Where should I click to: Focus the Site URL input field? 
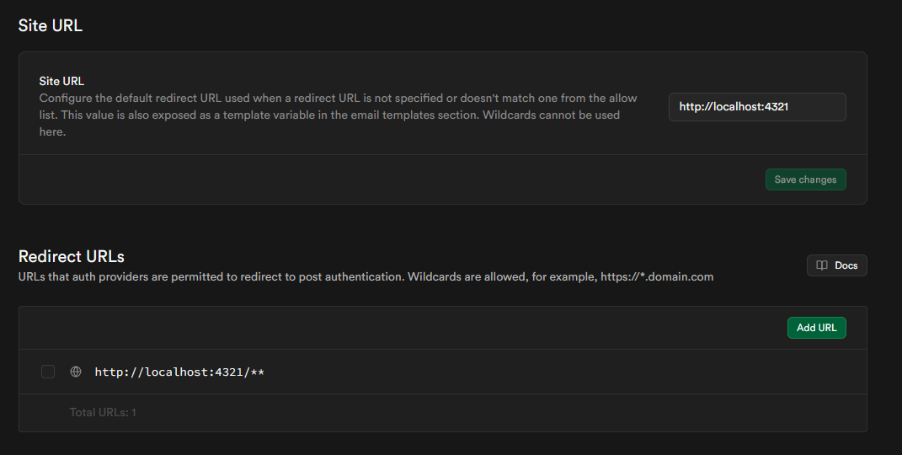(x=756, y=107)
